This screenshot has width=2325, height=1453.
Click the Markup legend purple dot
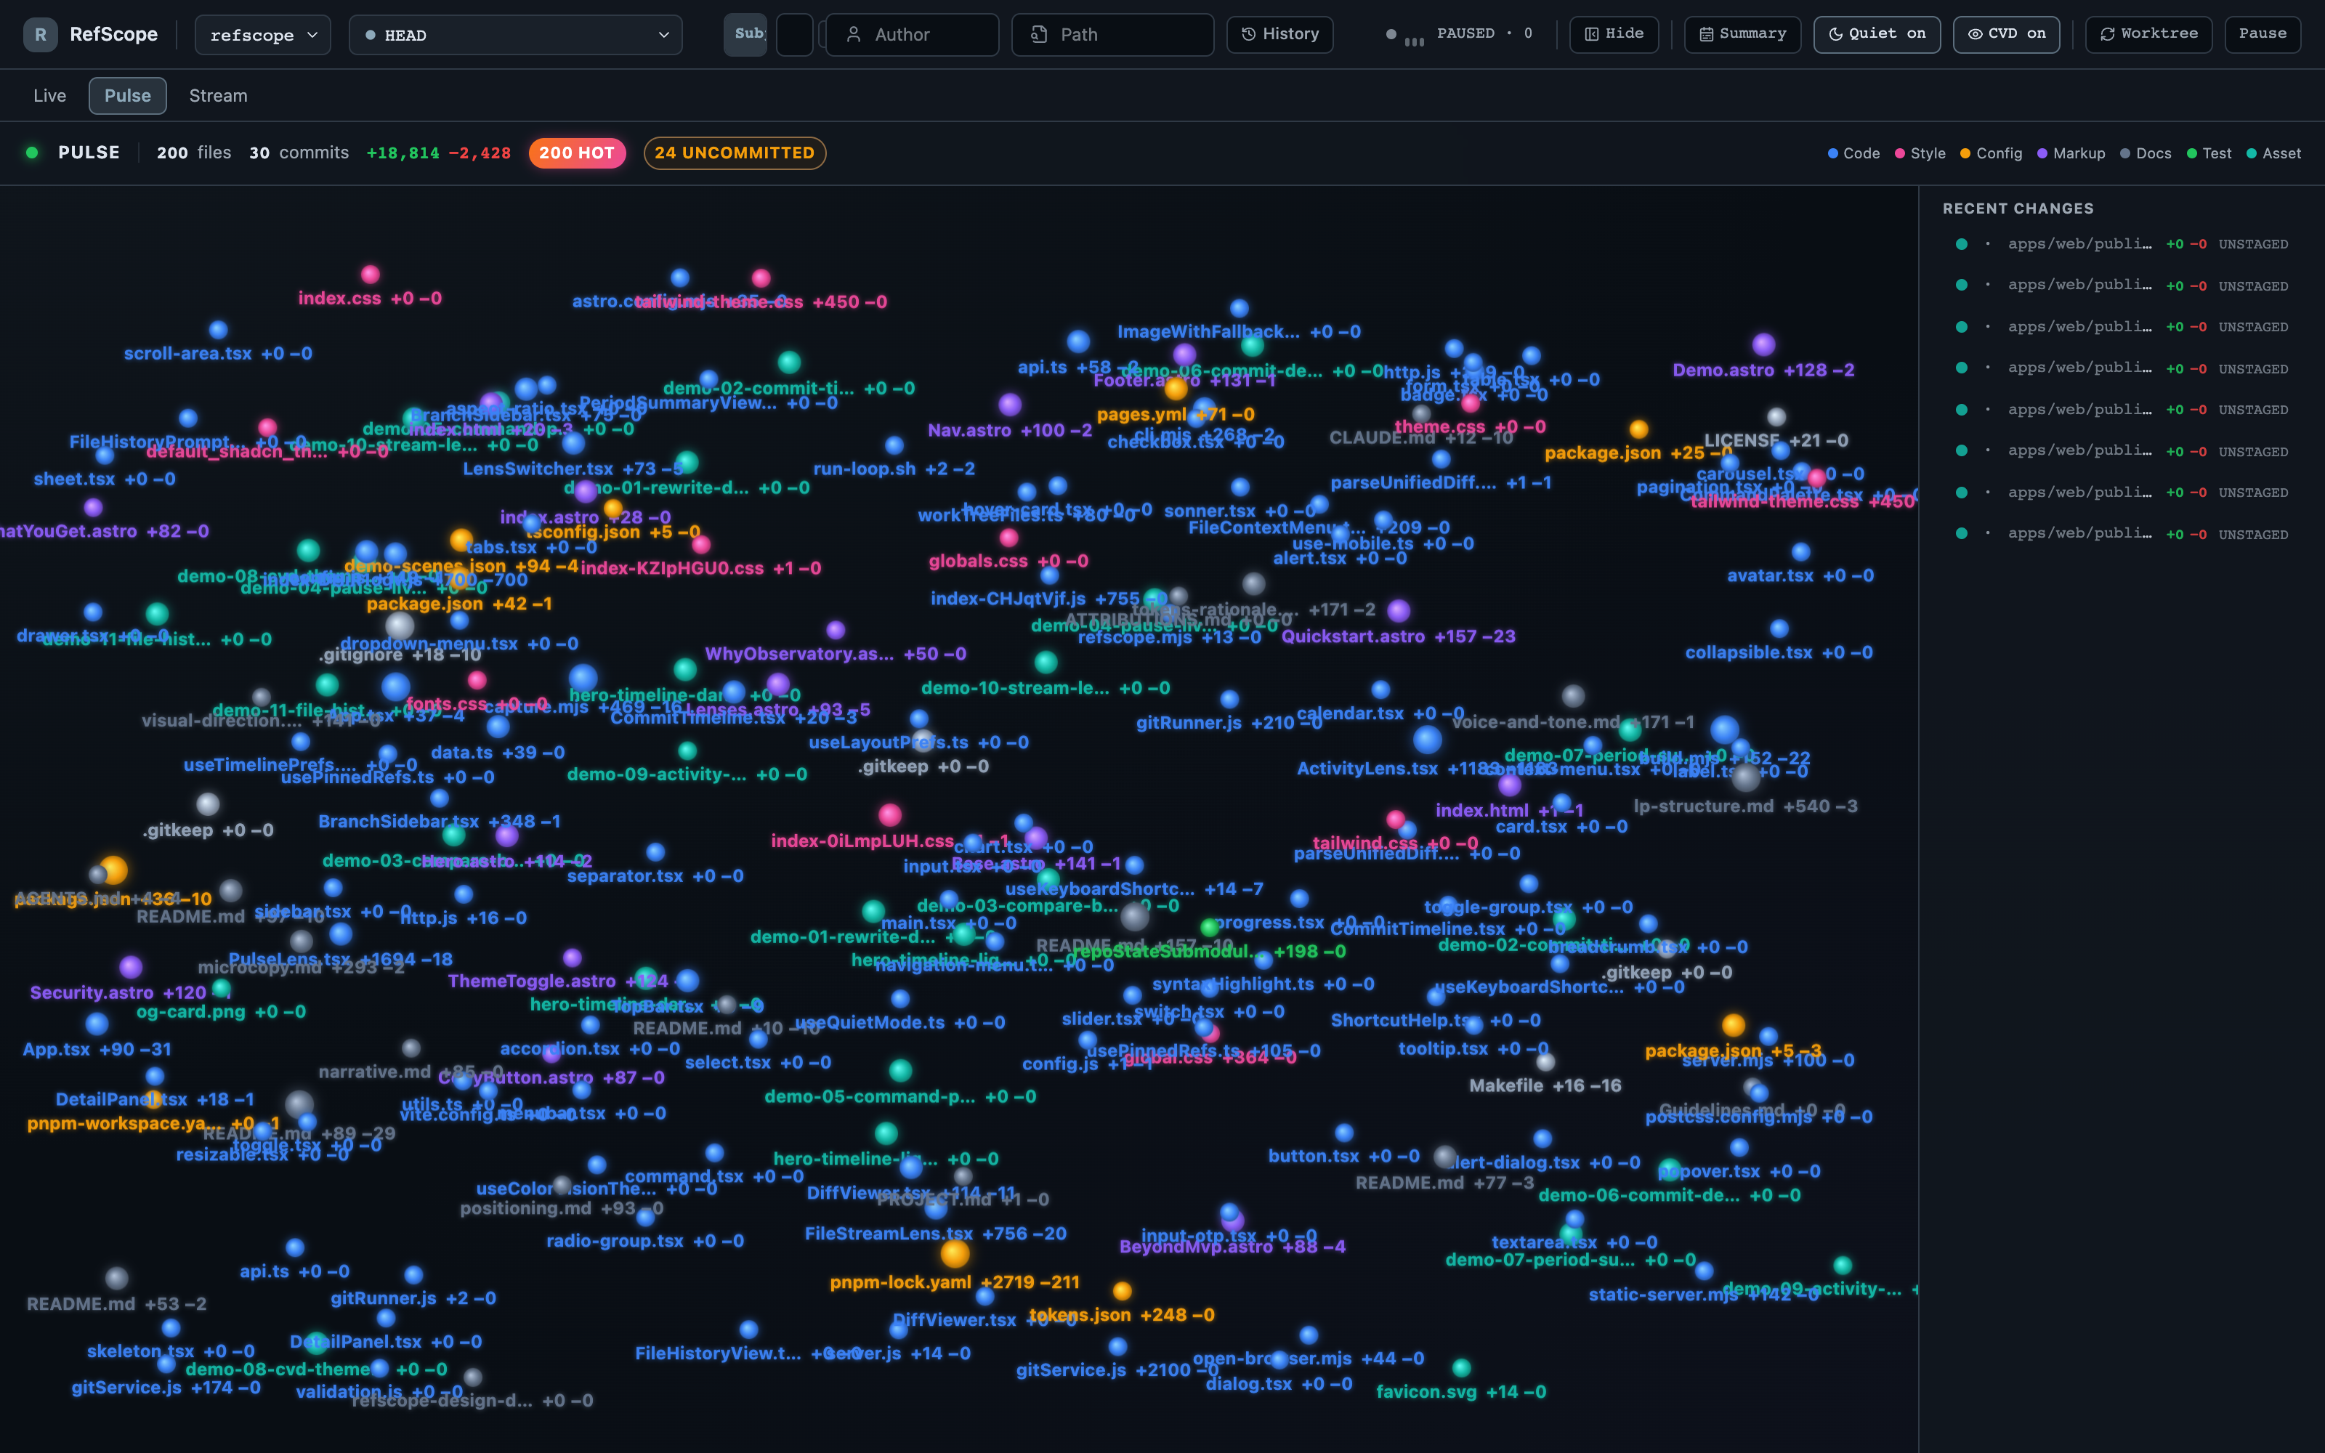coord(2042,154)
